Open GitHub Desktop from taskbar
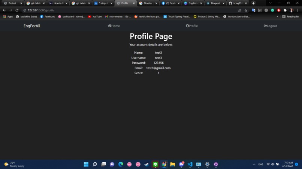This screenshot has height=169, width=302. (216, 165)
